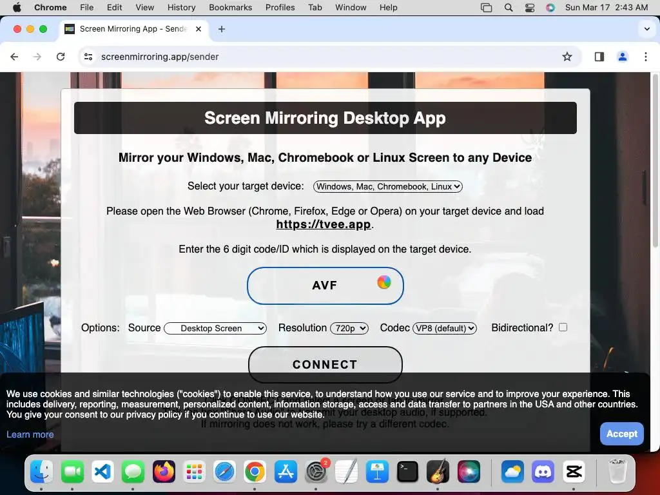Open Chrome profile avatar menu
The image size is (660, 495).
pos(623,57)
